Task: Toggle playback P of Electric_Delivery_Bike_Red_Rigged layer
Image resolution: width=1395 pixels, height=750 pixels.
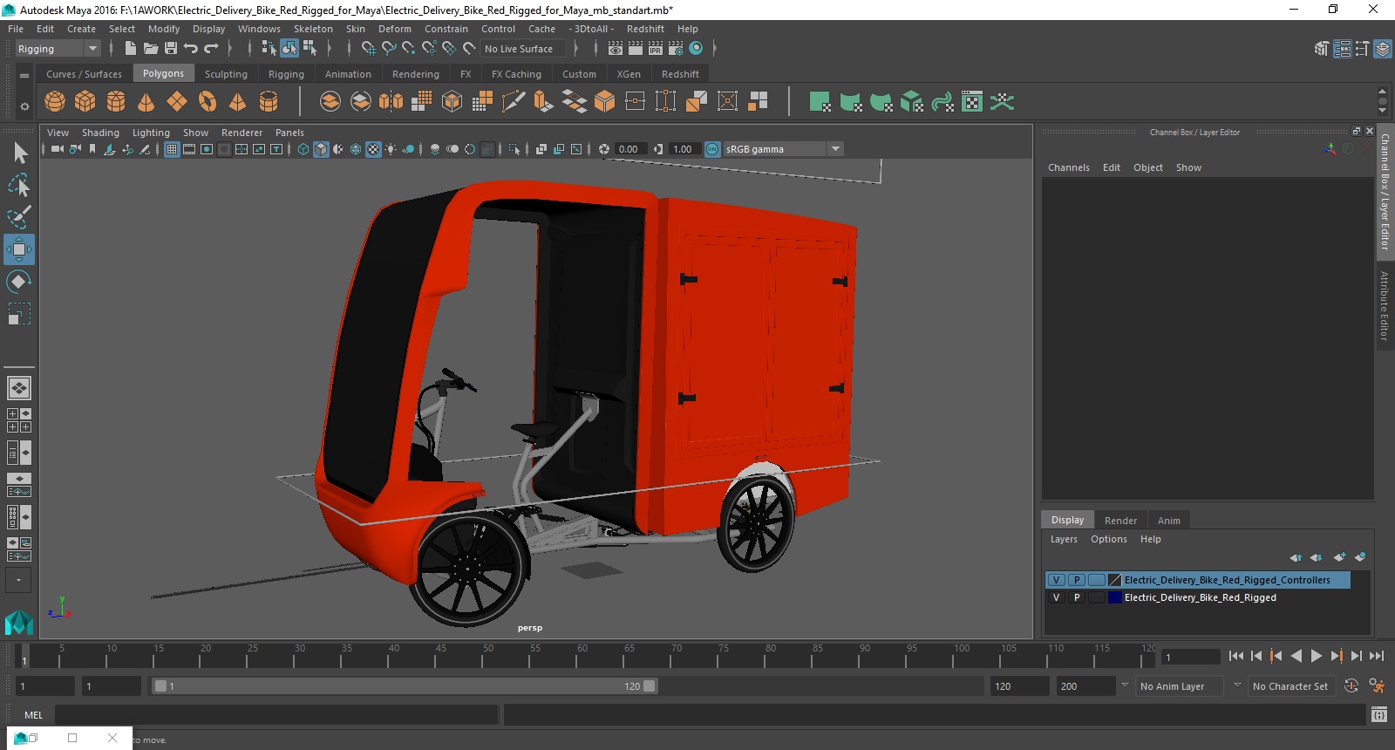Action: pyautogui.click(x=1077, y=597)
